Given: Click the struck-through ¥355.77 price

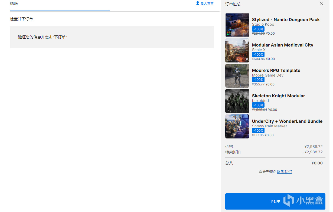Looking at the screenshot, I should point(258,84).
